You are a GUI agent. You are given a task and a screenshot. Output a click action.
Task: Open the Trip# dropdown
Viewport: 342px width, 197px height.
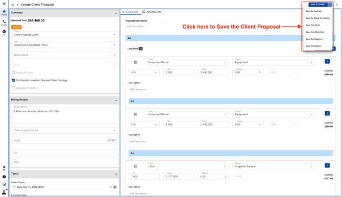pos(64,65)
